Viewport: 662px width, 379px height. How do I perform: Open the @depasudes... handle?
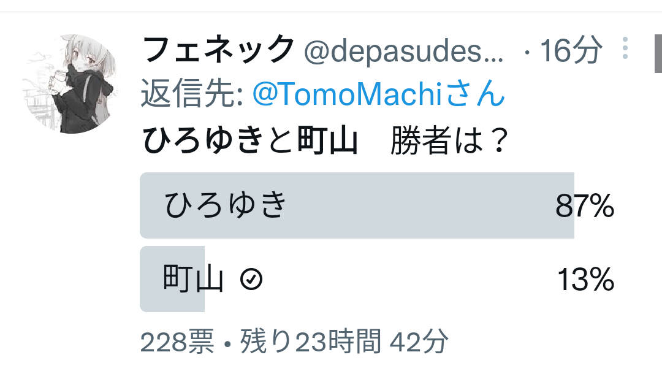click(403, 52)
